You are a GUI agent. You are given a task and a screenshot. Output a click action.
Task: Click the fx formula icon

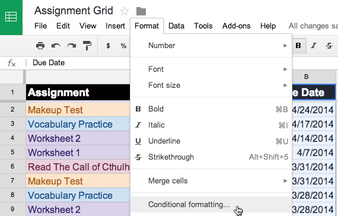pos(11,63)
